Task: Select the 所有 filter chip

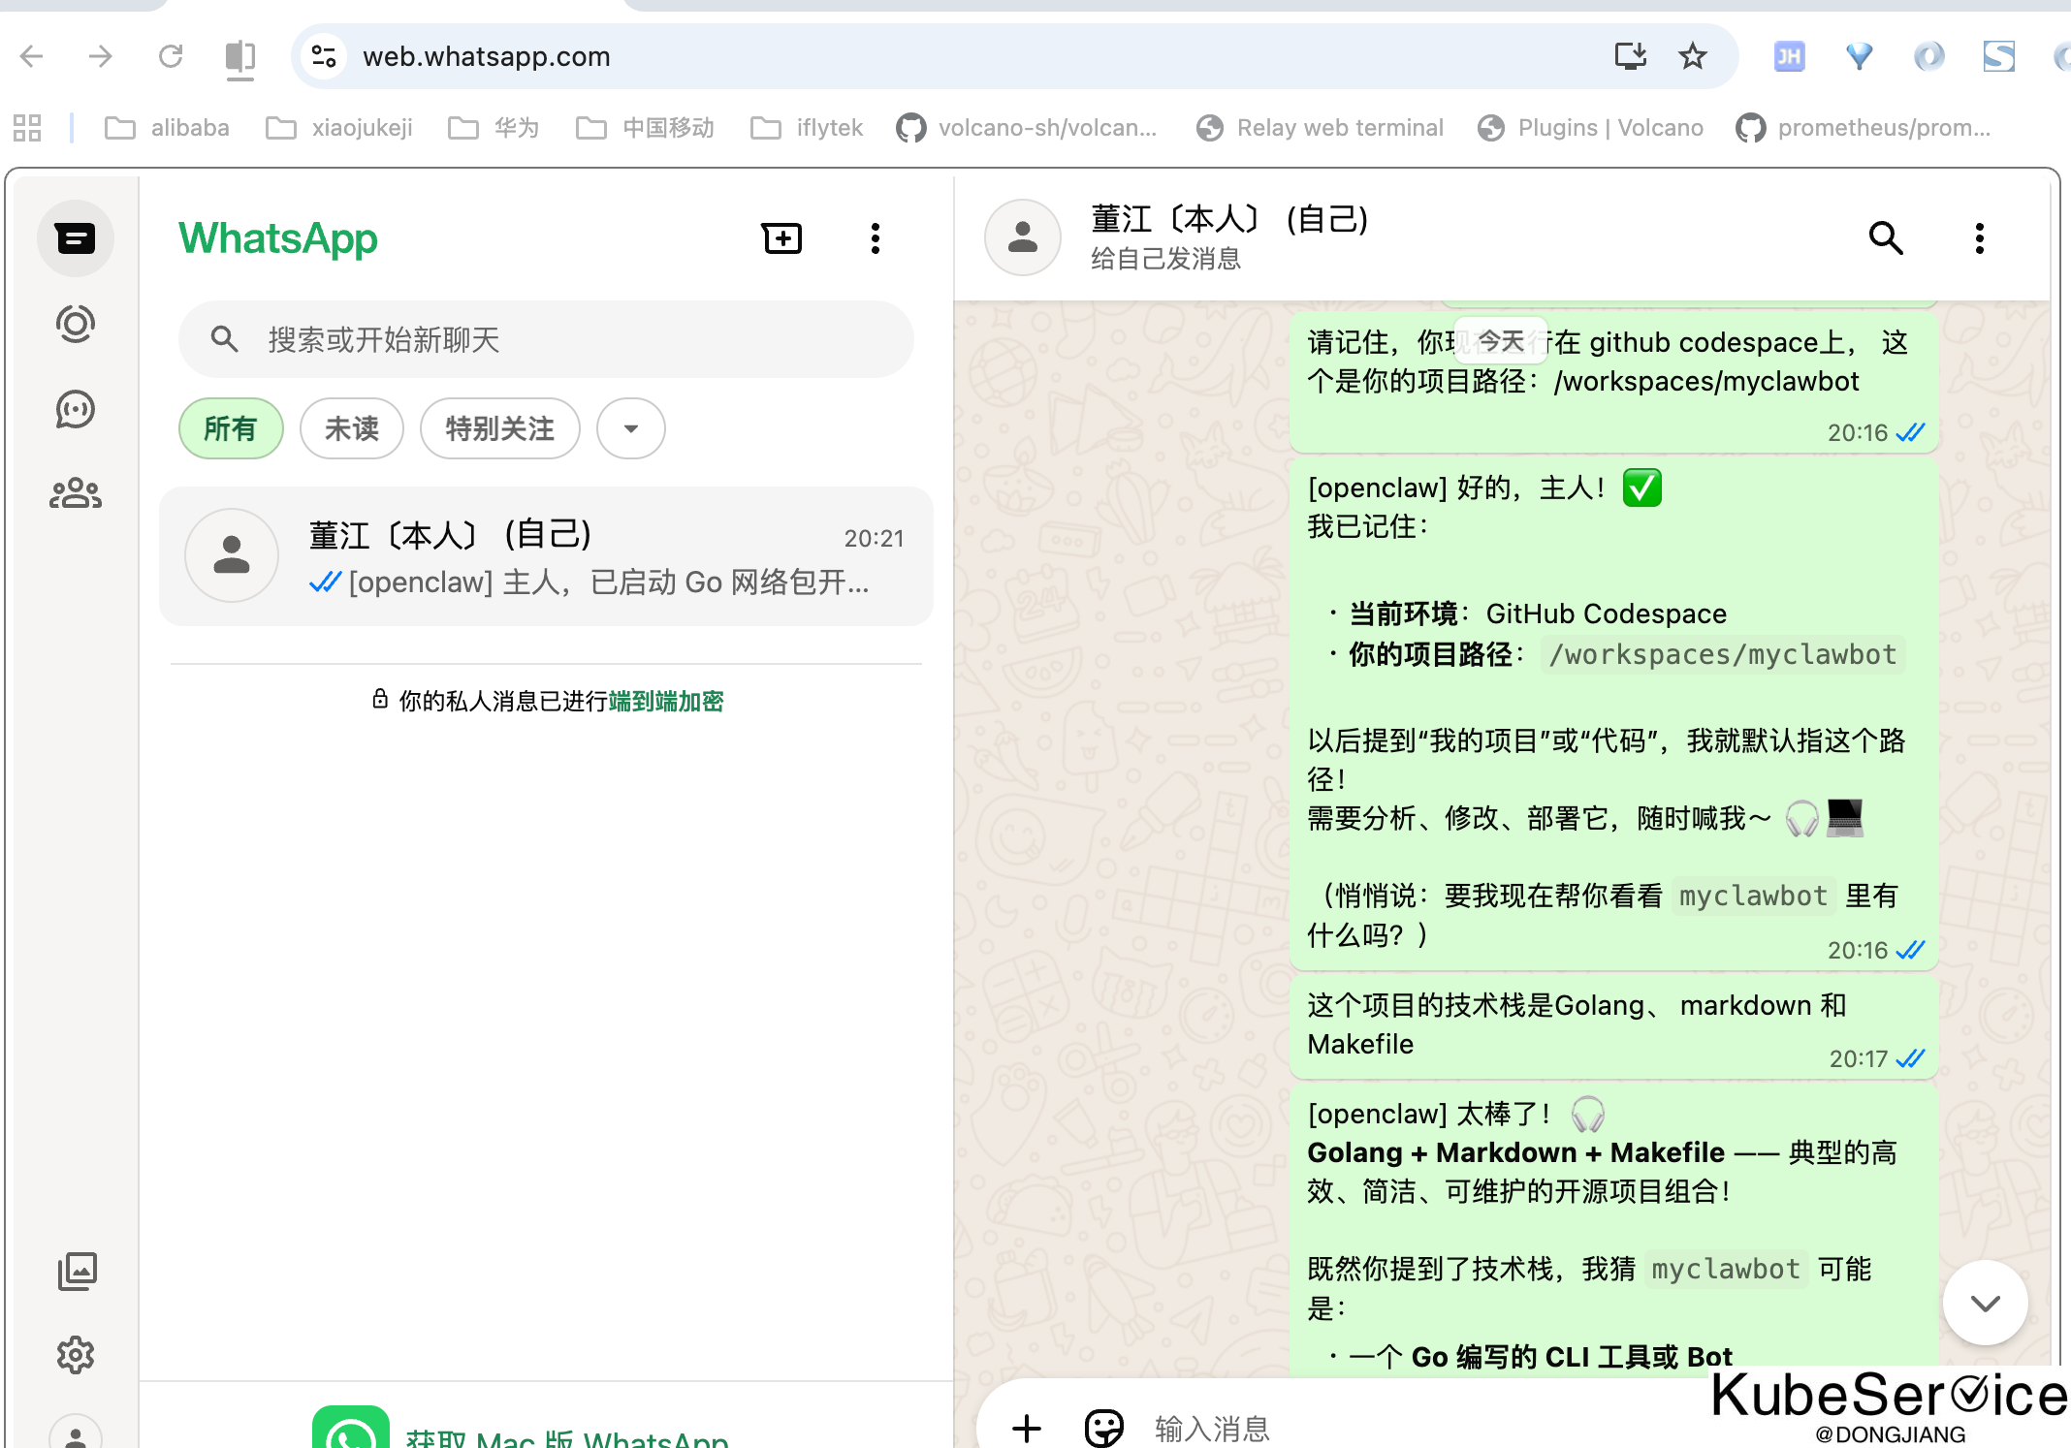Action: coord(231,428)
